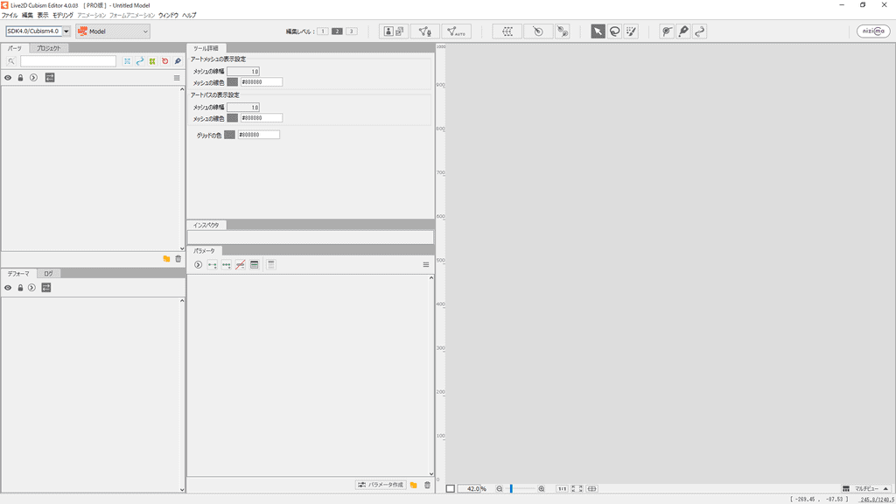This screenshot has height=504, width=896.
Task: Select the arrow selection tool
Action: [598, 31]
